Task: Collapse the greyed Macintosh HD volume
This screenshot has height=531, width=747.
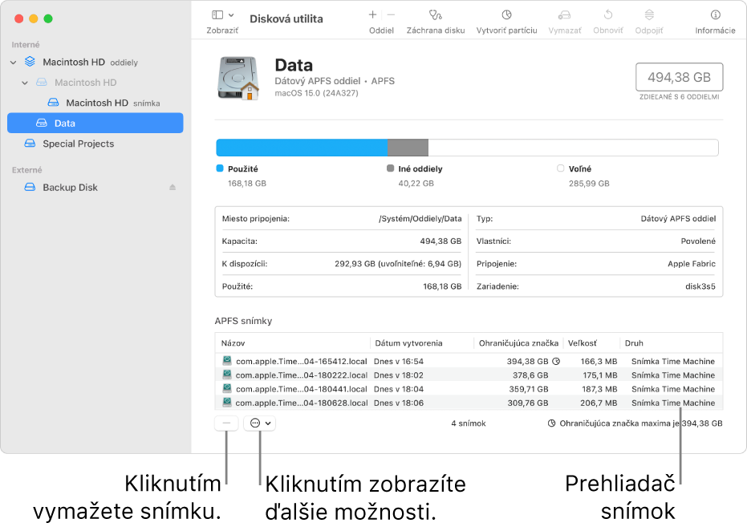Action: pos(25,83)
